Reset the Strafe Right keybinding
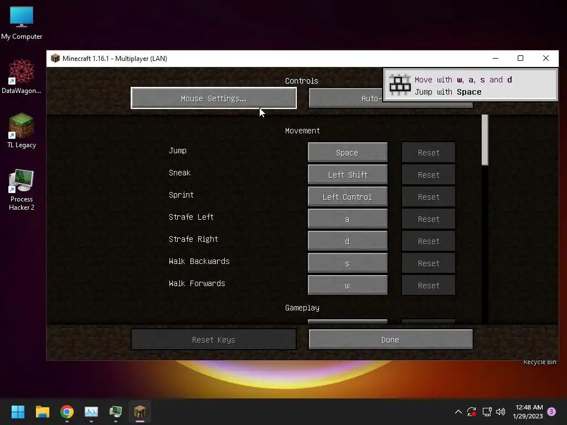Image resolution: width=567 pixels, height=425 pixels. (x=429, y=241)
